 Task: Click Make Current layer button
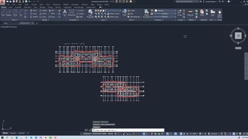click(x=113, y=14)
